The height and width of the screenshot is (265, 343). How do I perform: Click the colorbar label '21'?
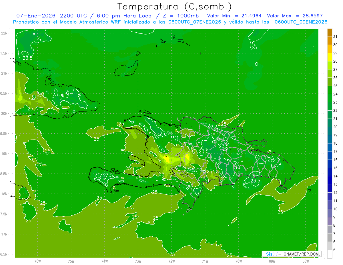coord(336,119)
